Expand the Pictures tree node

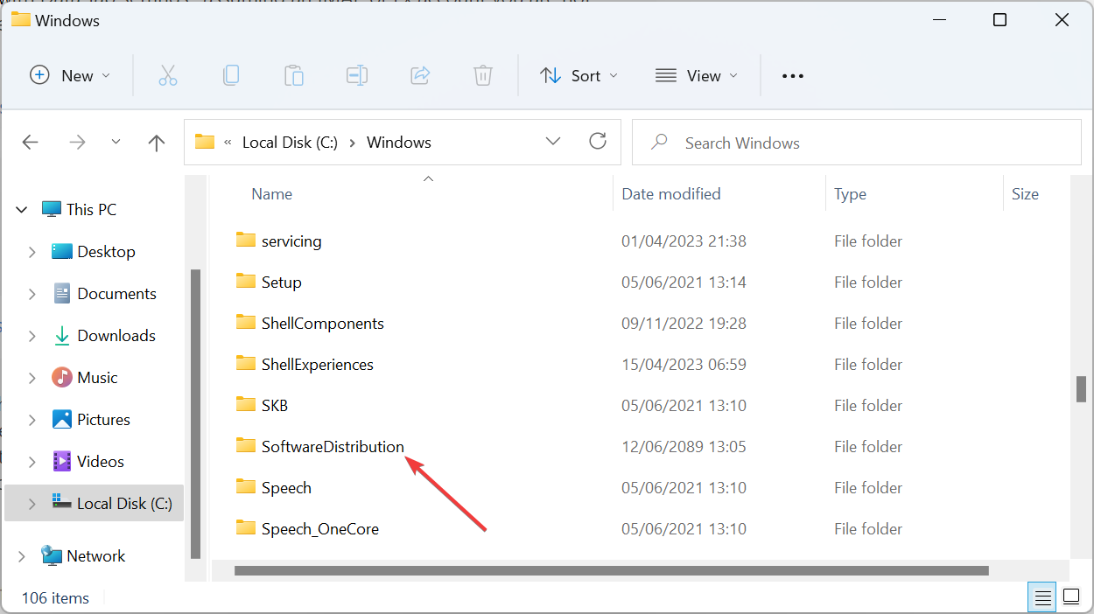tap(32, 420)
